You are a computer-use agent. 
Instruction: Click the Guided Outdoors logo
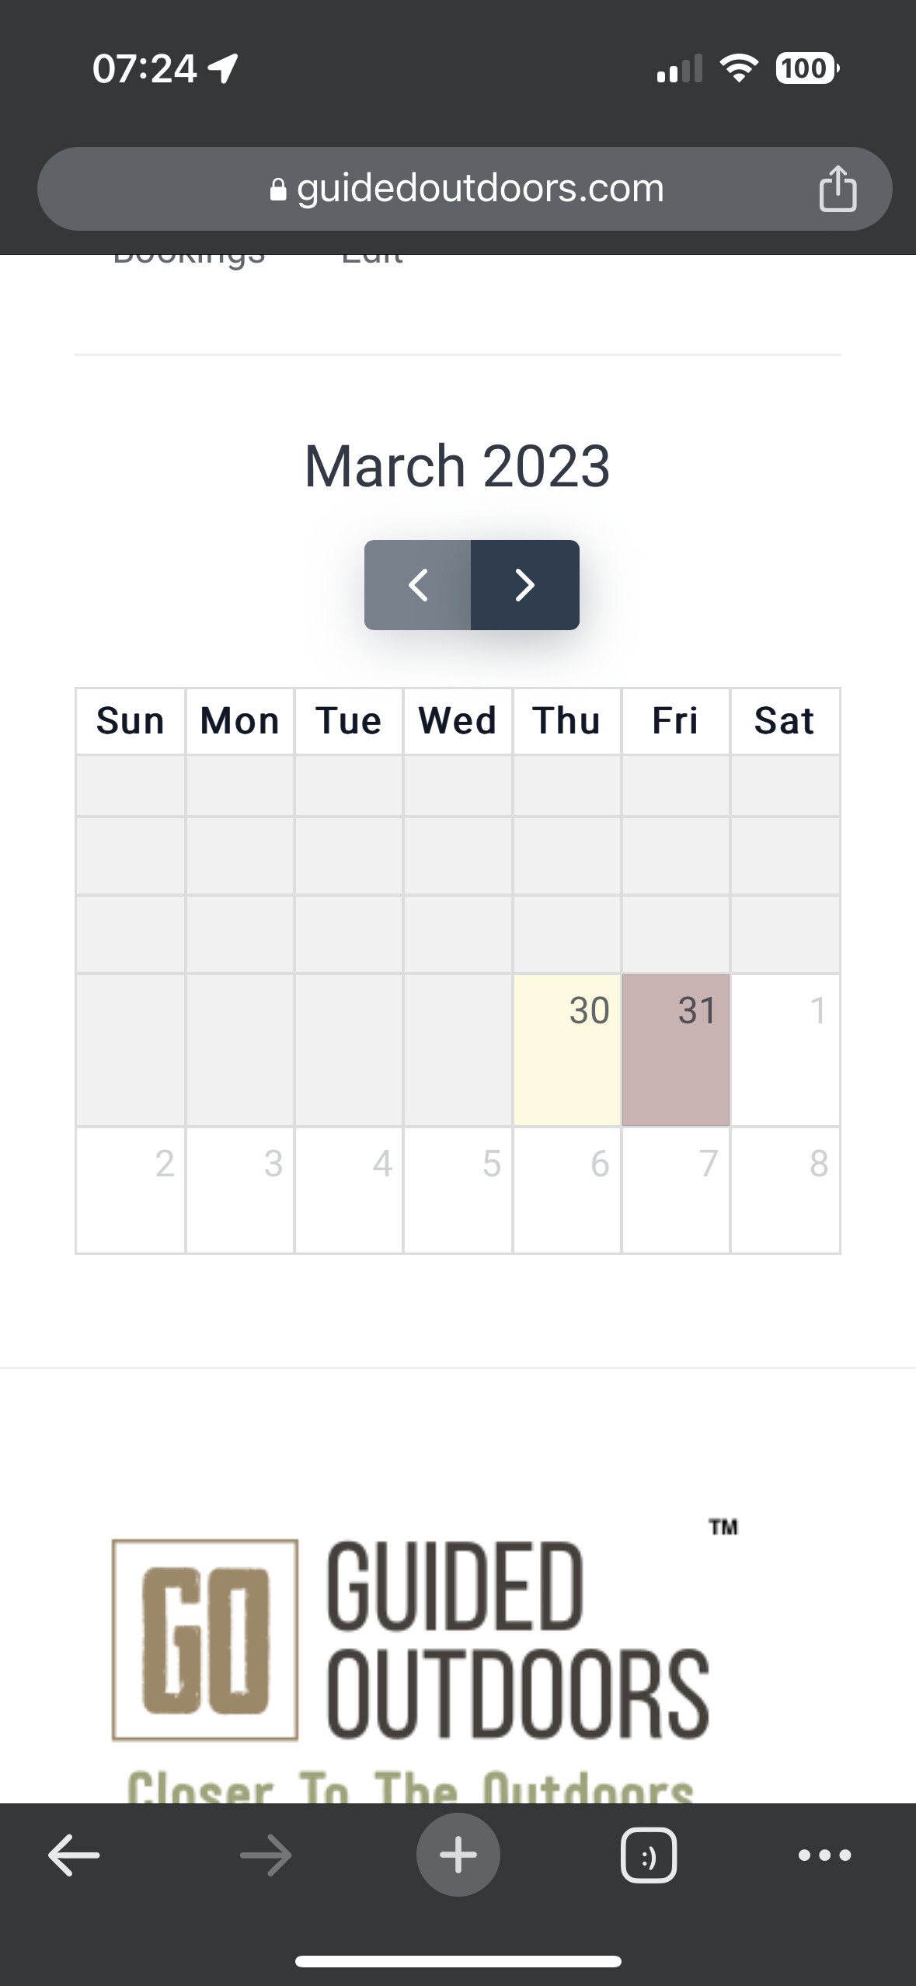click(410, 1655)
